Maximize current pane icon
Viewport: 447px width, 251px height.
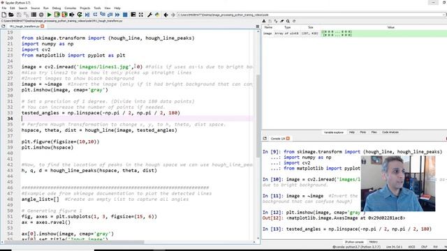(133, 15)
